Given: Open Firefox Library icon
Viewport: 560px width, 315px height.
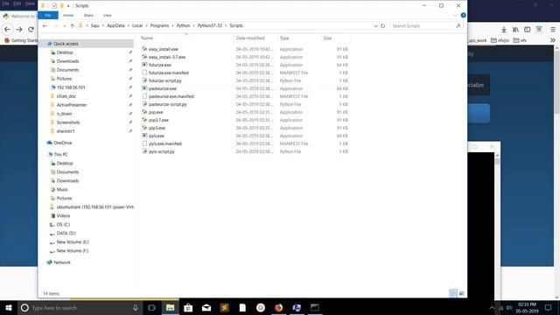Looking at the screenshot, I should tap(515, 30).
